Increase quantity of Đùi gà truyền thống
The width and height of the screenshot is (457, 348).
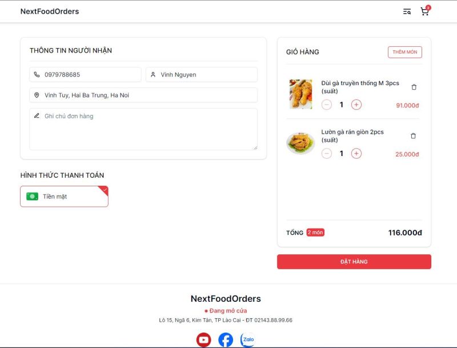point(356,105)
